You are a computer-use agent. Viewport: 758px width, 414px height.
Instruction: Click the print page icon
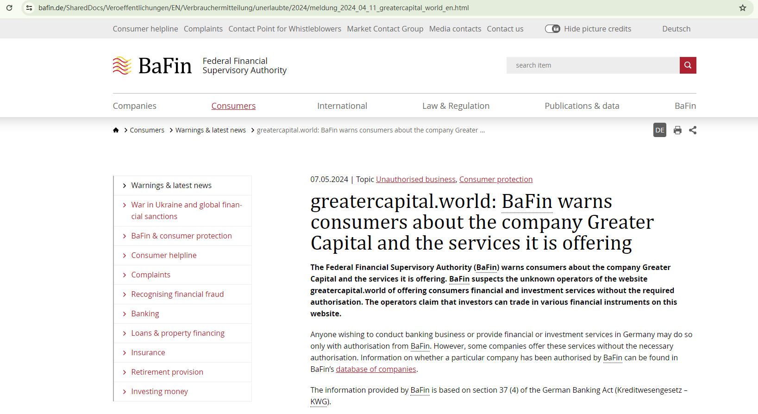pos(677,130)
